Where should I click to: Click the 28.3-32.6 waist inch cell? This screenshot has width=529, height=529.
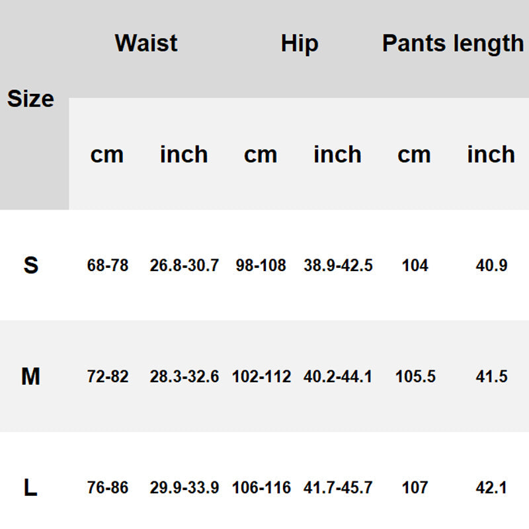[x=184, y=377]
